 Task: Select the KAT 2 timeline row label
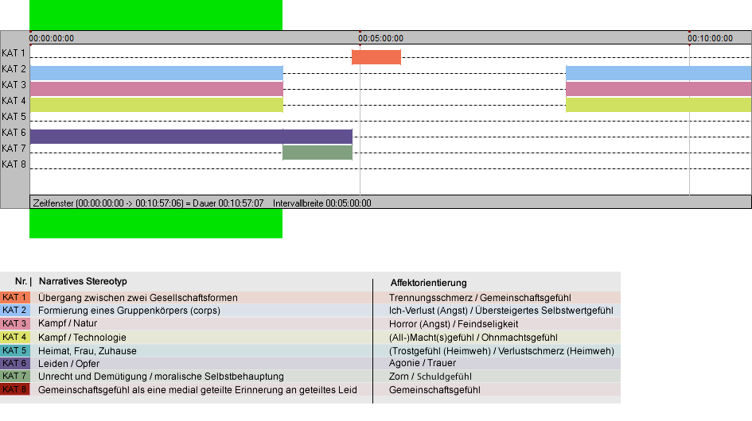(14, 69)
